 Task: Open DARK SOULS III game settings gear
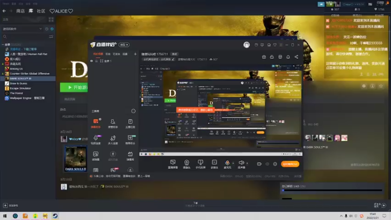364,86
